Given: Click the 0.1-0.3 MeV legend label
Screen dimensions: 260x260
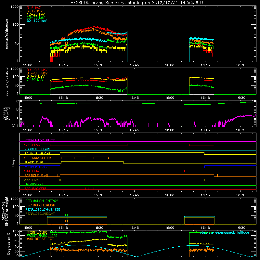Looking at the screenshot, I should click(x=37, y=70).
